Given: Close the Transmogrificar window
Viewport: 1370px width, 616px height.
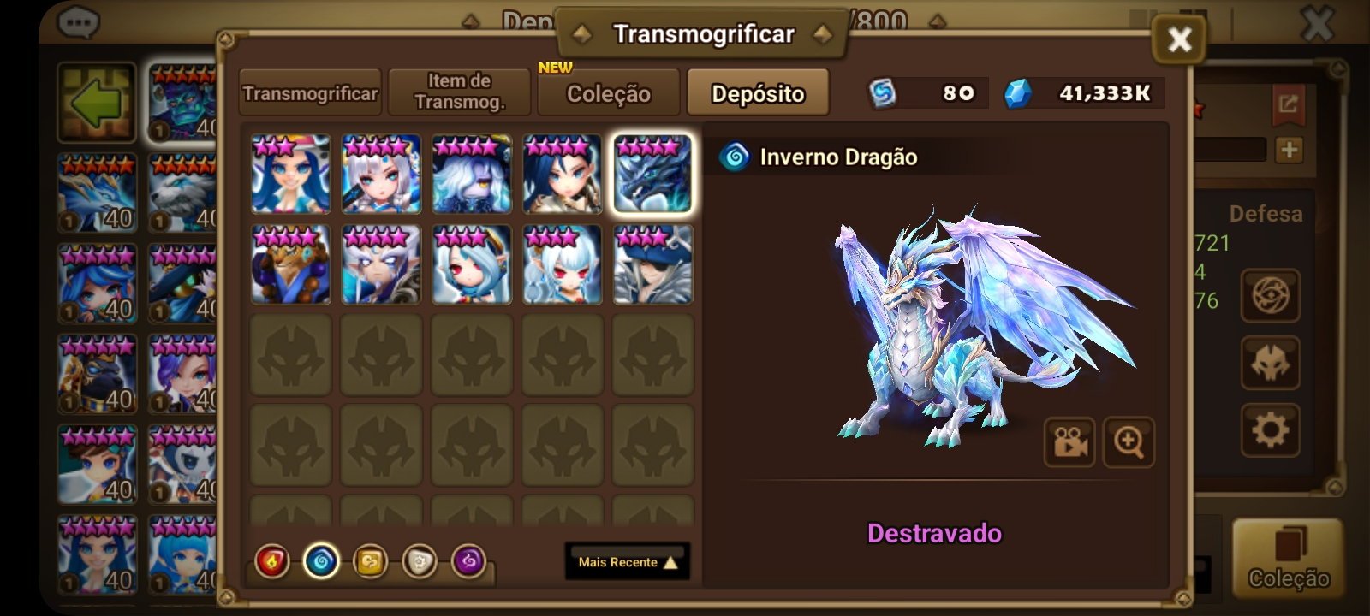Looking at the screenshot, I should [1179, 39].
